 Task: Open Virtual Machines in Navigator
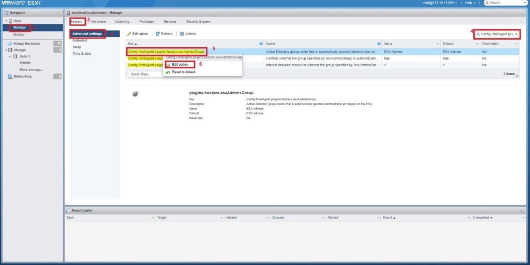point(26,43)
